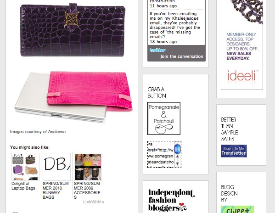
Task: Click the Twitter logo in the widget
Action: [157, 50]
